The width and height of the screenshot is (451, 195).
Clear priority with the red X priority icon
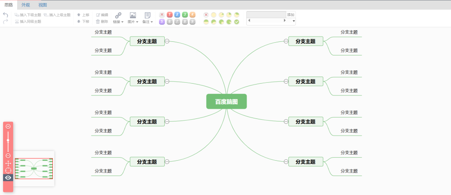[162, 15]
